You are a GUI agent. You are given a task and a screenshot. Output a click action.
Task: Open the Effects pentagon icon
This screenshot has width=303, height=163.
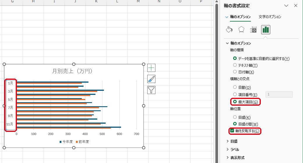click(241, 30)
